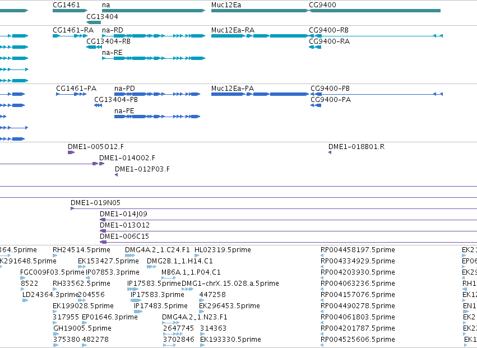Select the FGC009F03.5prime label

point(52,272)
